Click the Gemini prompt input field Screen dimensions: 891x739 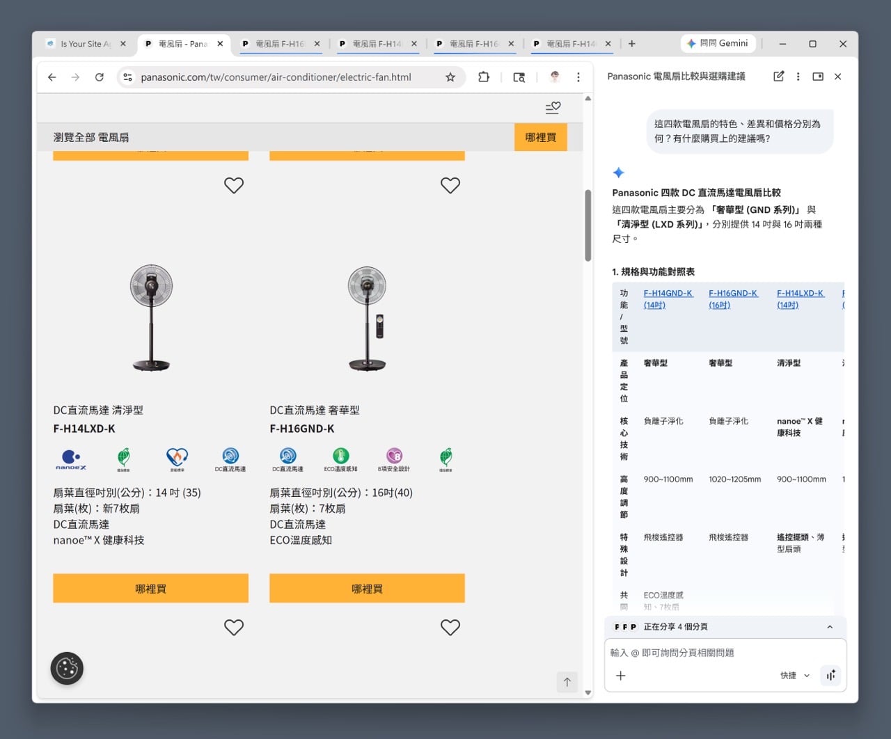coord(724,653)
